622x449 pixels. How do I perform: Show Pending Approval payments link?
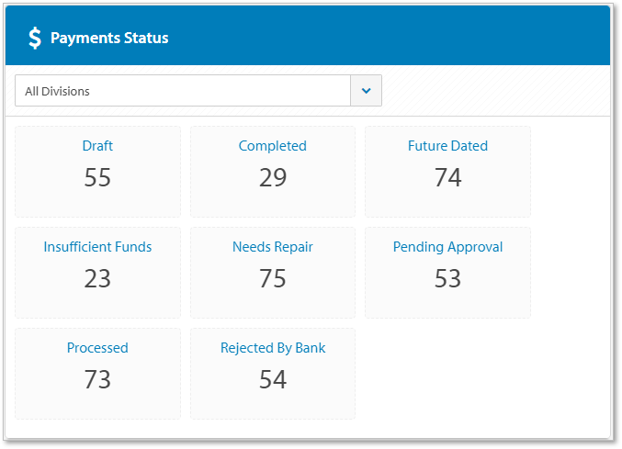(x=447, y=247)
